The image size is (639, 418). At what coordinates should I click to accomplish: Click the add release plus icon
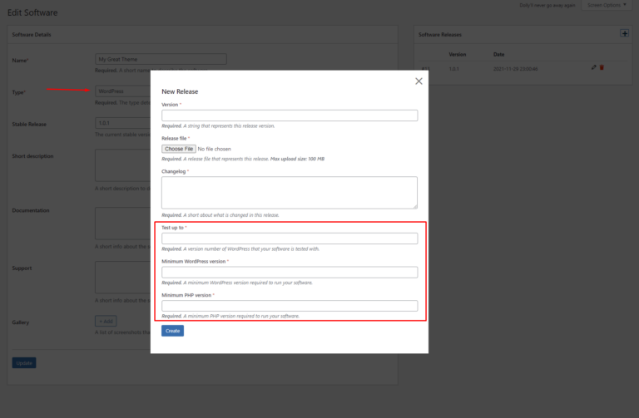coord(625,33)
